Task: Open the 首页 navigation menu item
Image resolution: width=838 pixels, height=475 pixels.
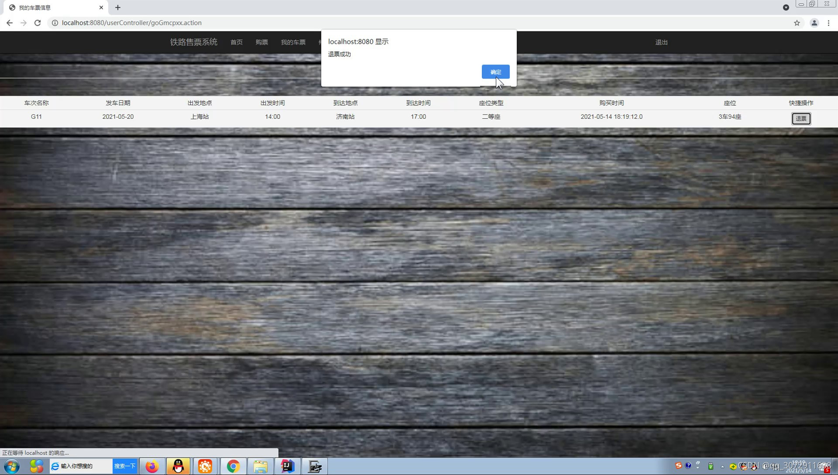Action: (237, 42)
